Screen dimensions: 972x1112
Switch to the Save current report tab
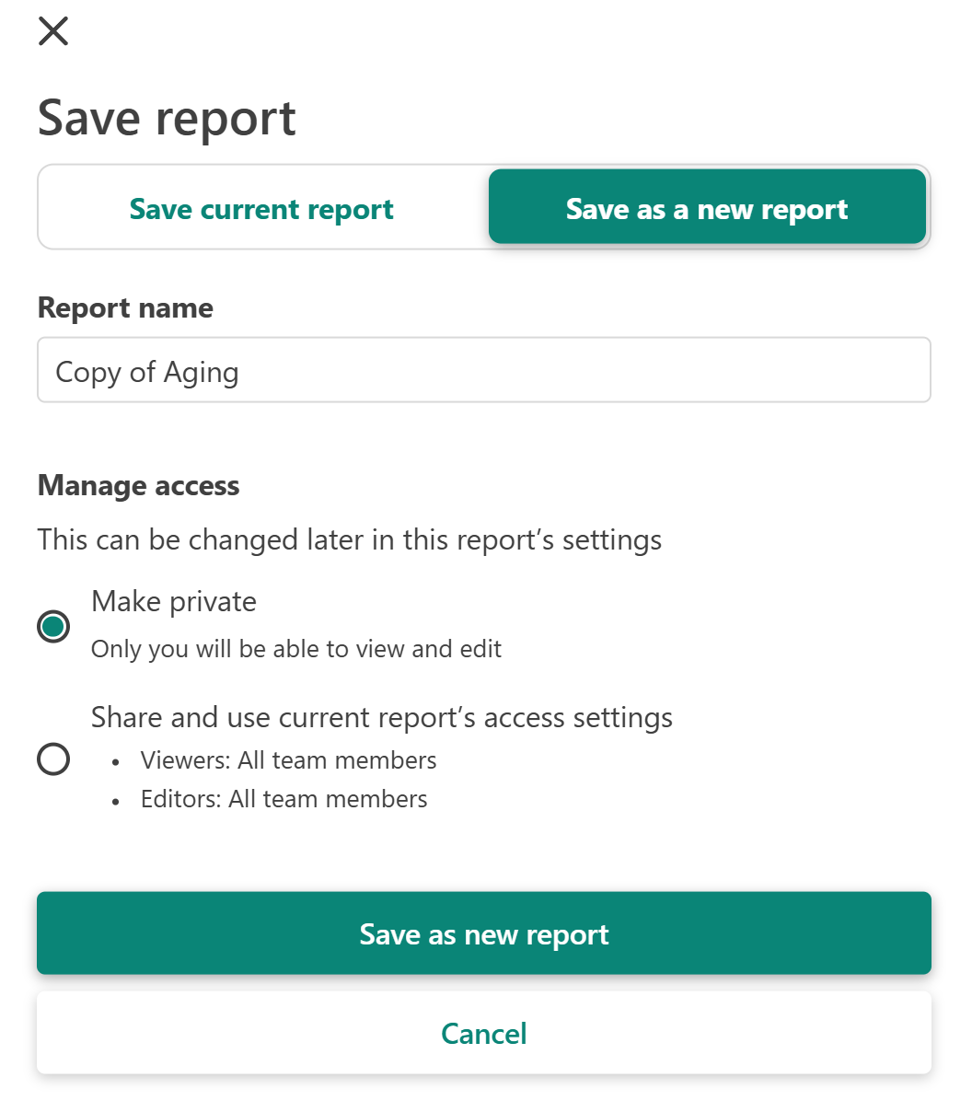[261, 208]
